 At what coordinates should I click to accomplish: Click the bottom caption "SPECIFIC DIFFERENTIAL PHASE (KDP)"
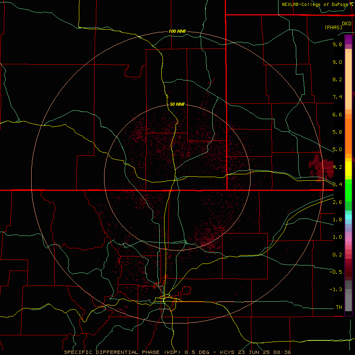pyautogui.click(x=122, y=352)
